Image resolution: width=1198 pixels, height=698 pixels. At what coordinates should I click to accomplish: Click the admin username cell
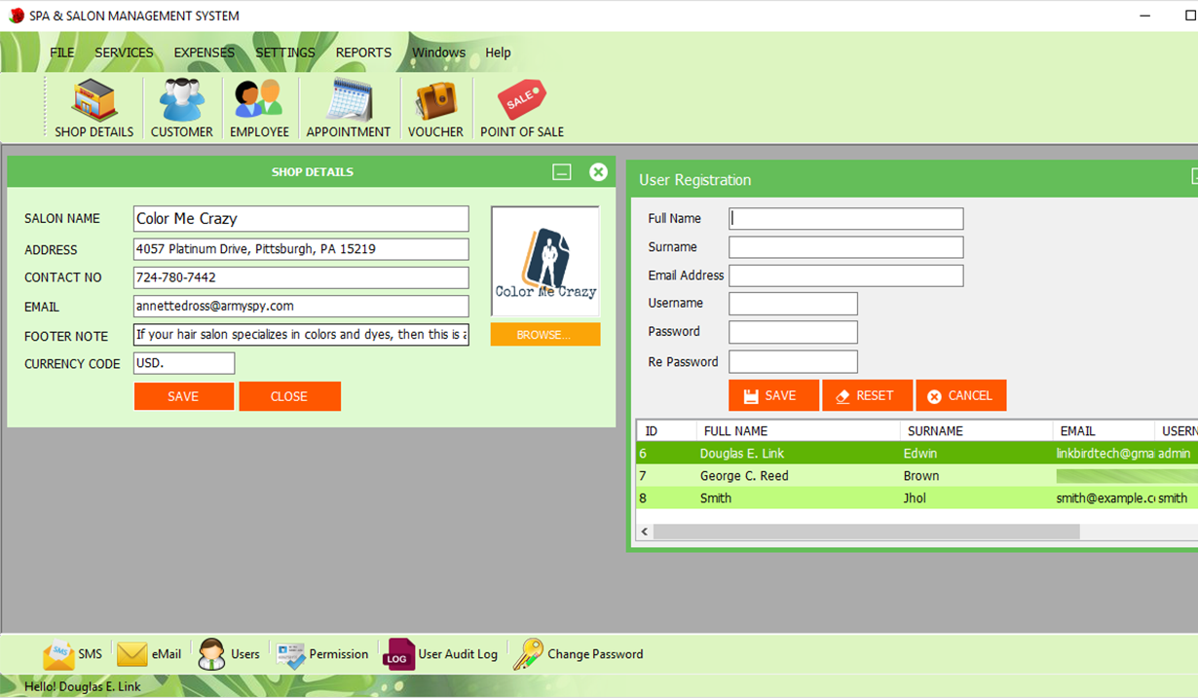point(1176,454)
